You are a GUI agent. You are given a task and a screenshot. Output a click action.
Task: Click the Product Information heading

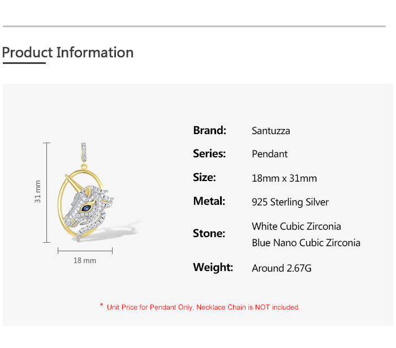click(x=68, y=53)
